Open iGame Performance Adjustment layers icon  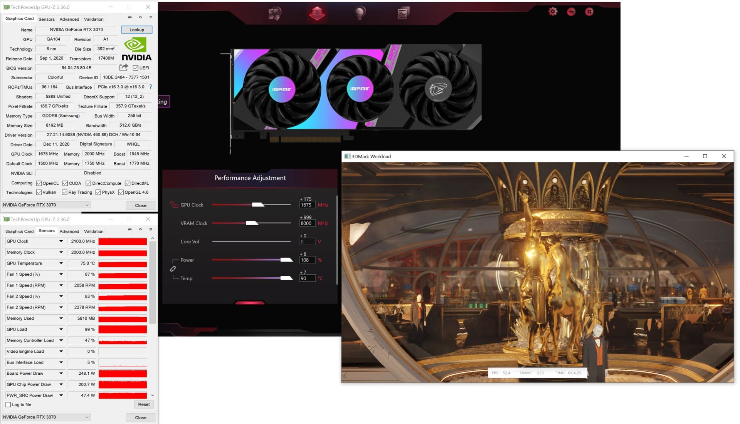point(317,12)
